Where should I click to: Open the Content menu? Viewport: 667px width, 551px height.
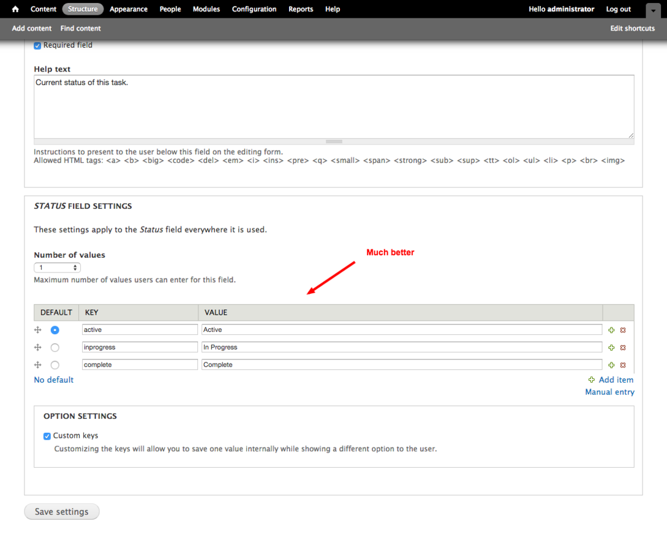(x=43, y=9)
